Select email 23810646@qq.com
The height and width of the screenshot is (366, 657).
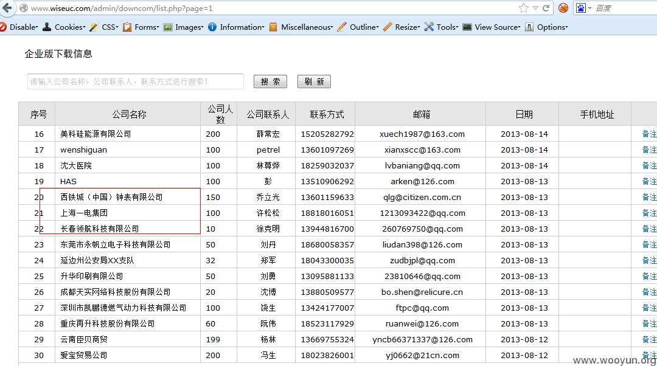(x=422, y=277)
